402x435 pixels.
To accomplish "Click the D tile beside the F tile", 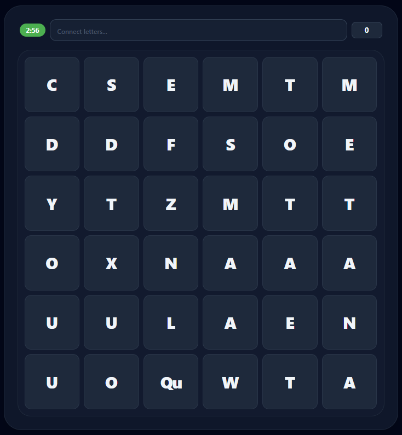I will click(x=111, y=144).
